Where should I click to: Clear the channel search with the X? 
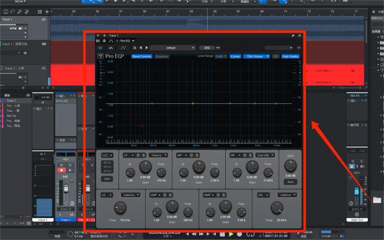click(21, 216)
